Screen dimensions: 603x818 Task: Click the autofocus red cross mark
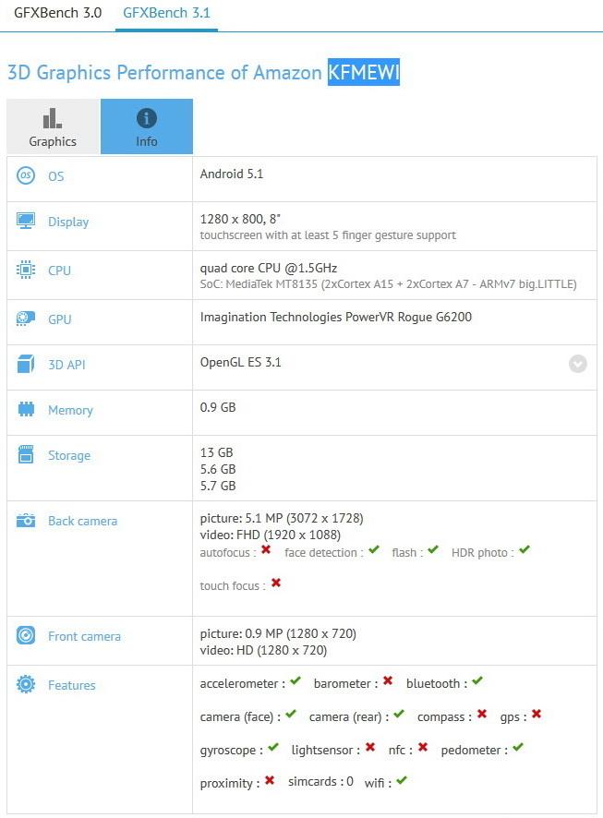click(x=266, y=549)
